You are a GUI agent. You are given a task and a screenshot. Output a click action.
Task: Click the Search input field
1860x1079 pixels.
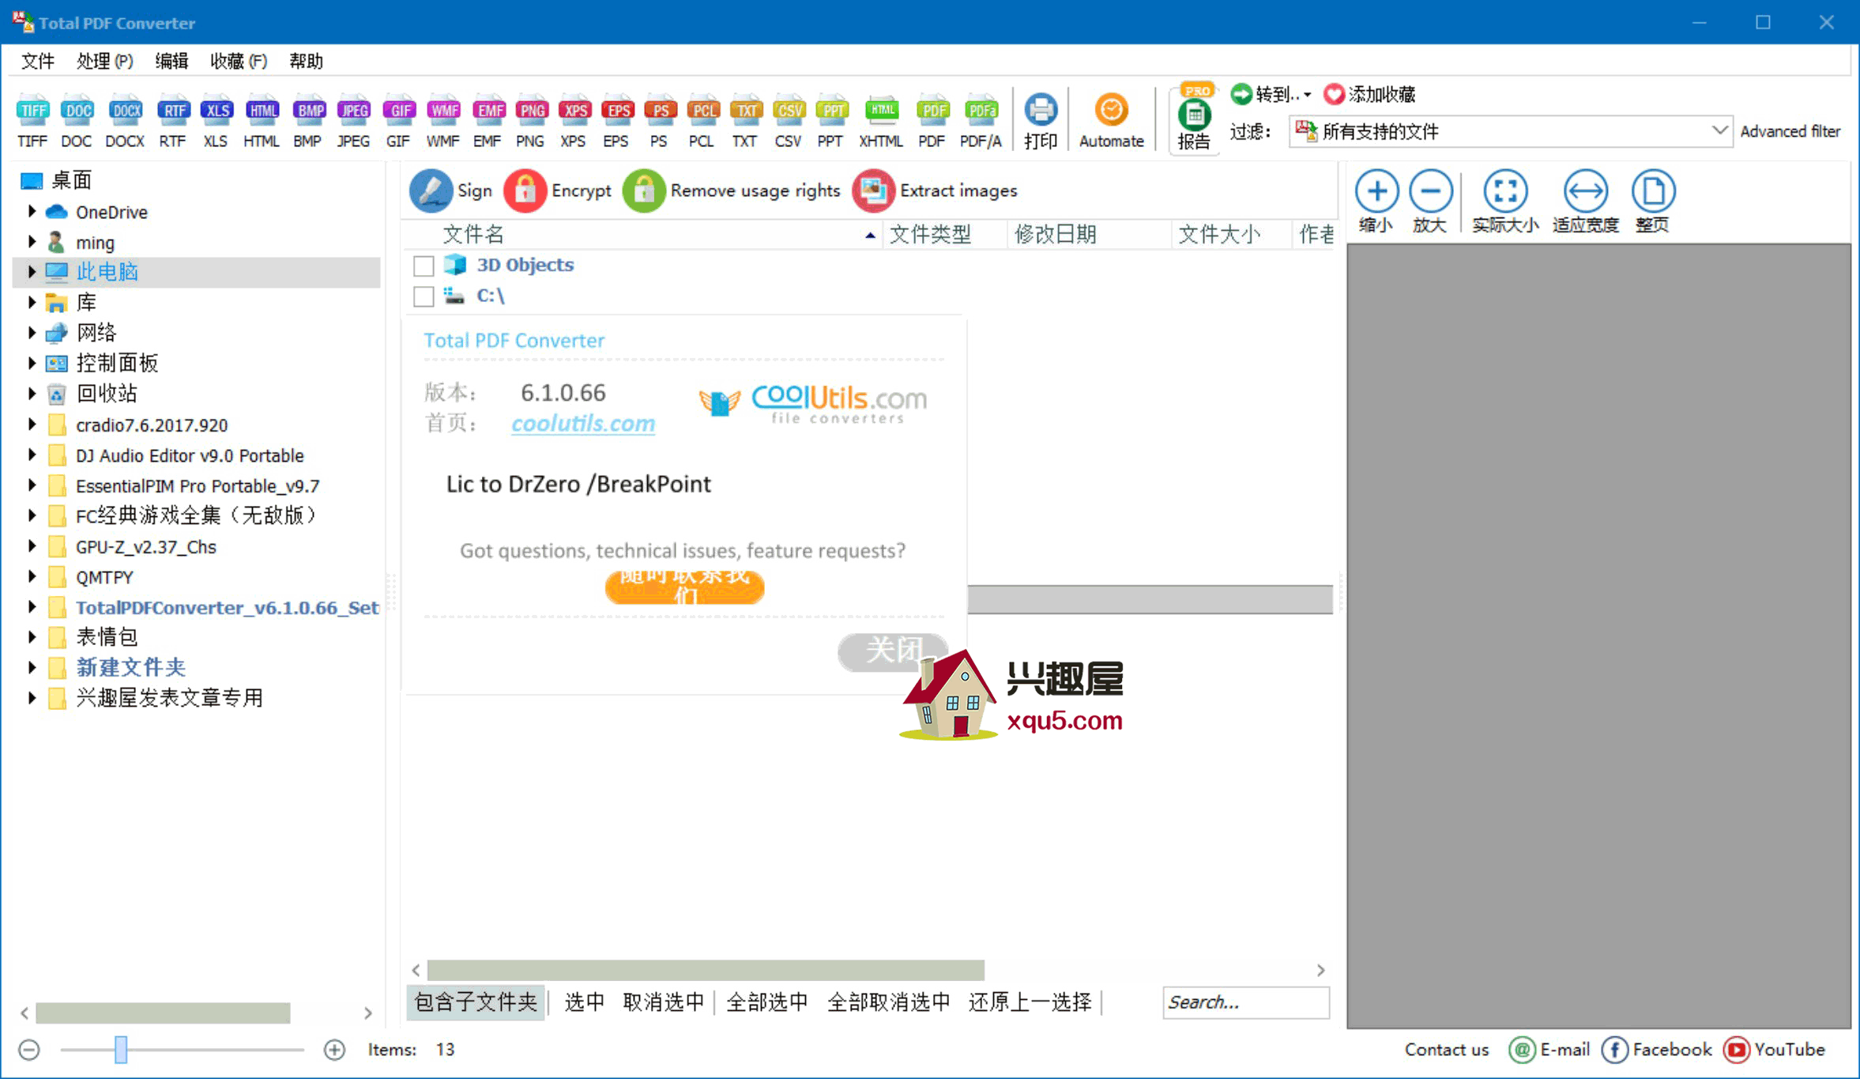point(1244,1002)
